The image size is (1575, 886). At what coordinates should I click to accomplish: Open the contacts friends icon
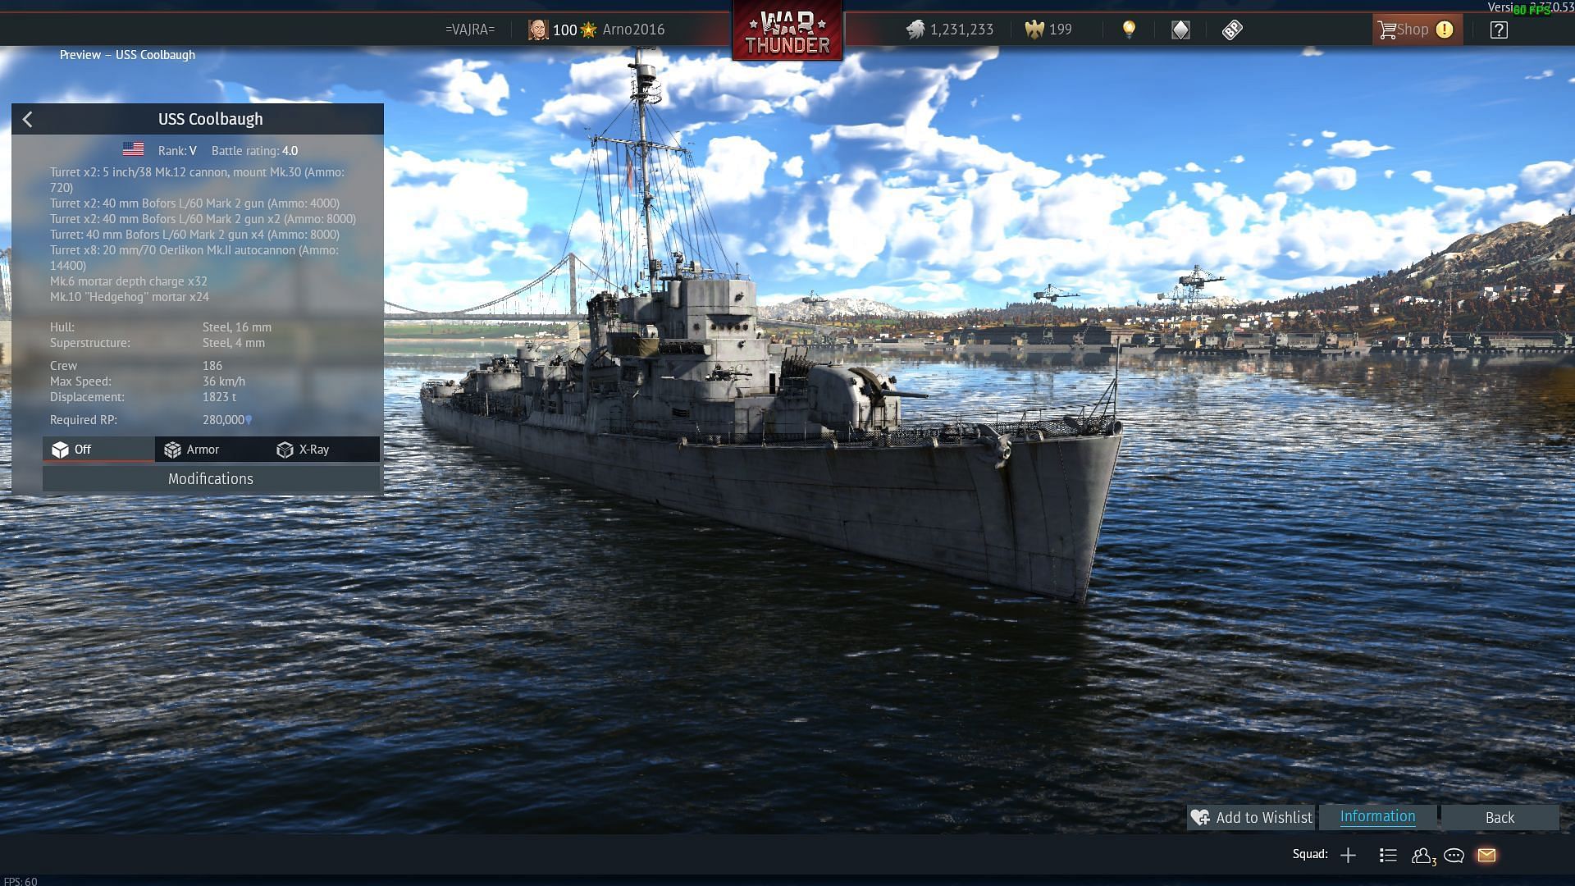1423,856
